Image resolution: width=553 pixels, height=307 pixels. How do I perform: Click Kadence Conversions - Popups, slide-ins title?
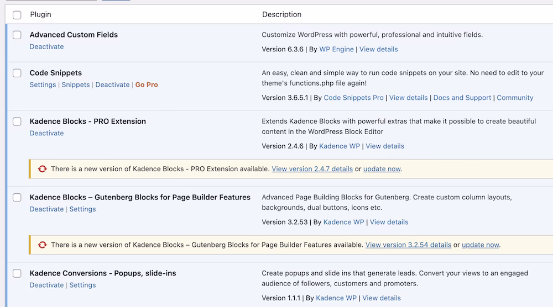pyautogui.click(x=103, y=273)
